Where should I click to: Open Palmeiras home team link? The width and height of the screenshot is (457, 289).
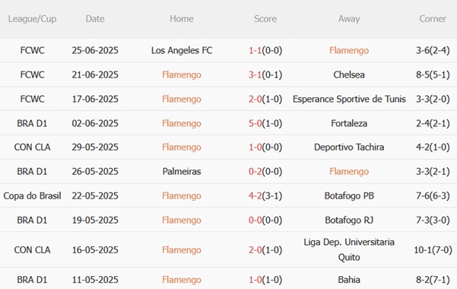(x=182, y=171)
